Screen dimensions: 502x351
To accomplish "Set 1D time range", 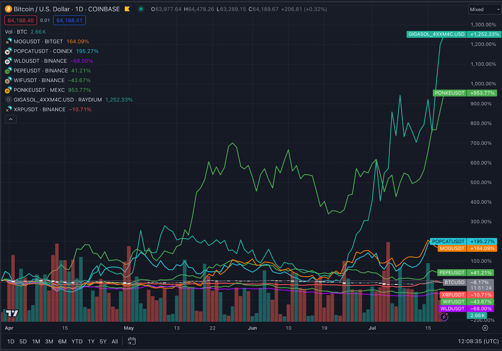I will click(x=11, y=341).
